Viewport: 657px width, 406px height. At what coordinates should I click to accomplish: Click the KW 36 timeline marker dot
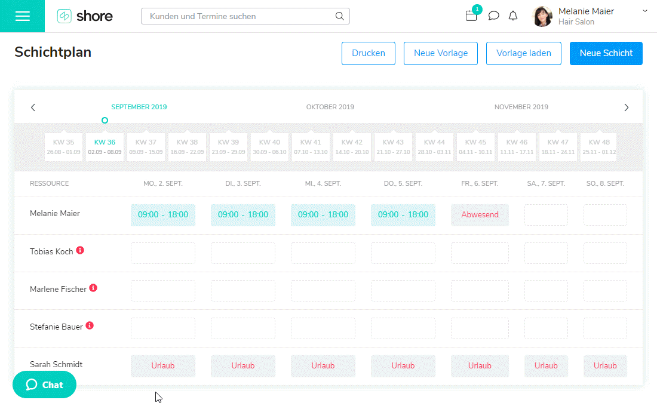tap(105, 121)
